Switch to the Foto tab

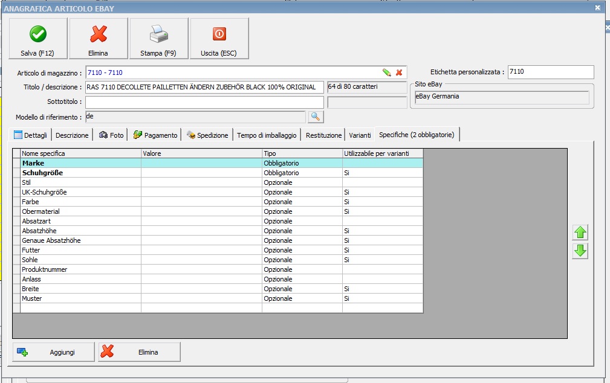(x=111, y=135)
